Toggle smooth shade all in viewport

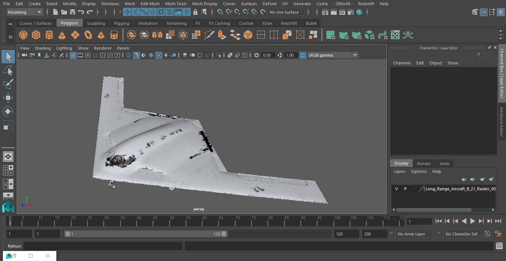pos(136,55)
